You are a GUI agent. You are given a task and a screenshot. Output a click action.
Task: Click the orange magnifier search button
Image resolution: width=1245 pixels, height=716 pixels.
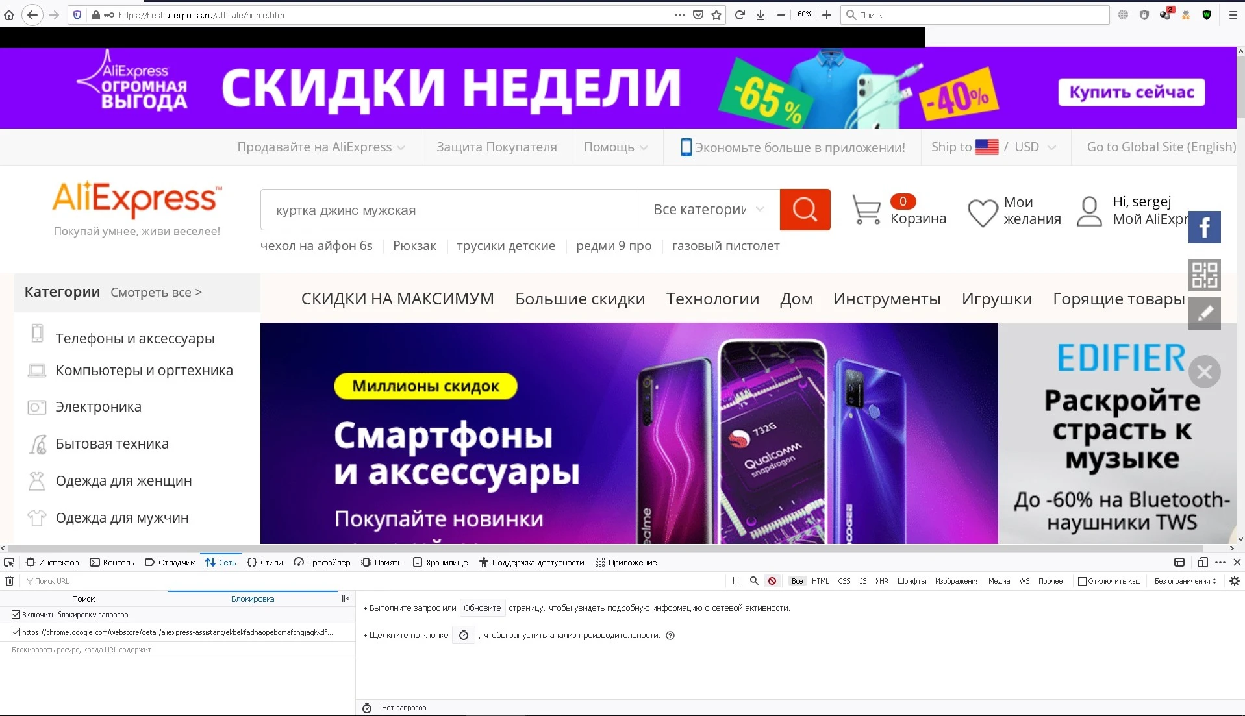tap(805, 210)
